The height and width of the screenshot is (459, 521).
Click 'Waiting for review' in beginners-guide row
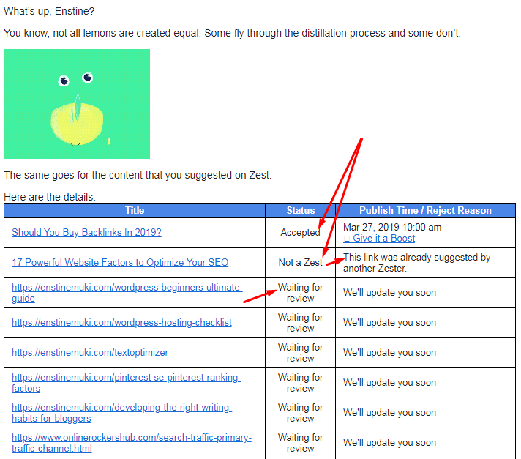(300, 293)
